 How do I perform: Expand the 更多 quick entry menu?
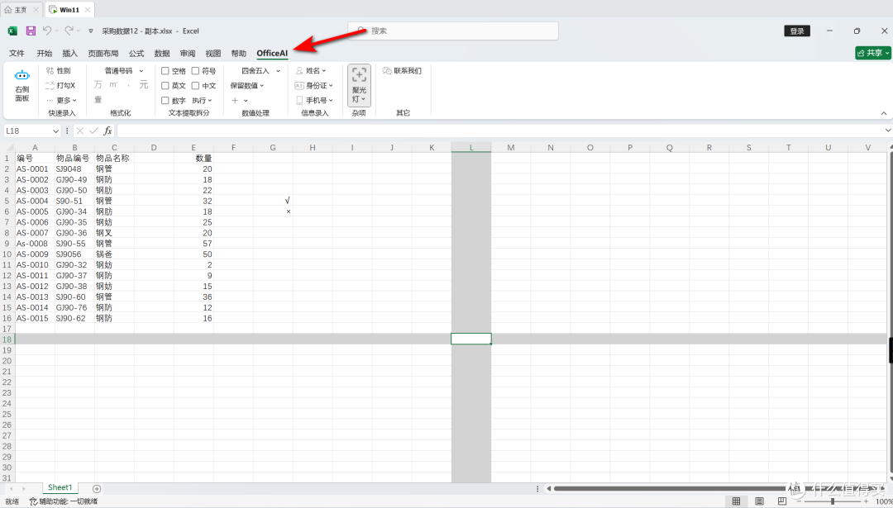[x=61, y=100]
